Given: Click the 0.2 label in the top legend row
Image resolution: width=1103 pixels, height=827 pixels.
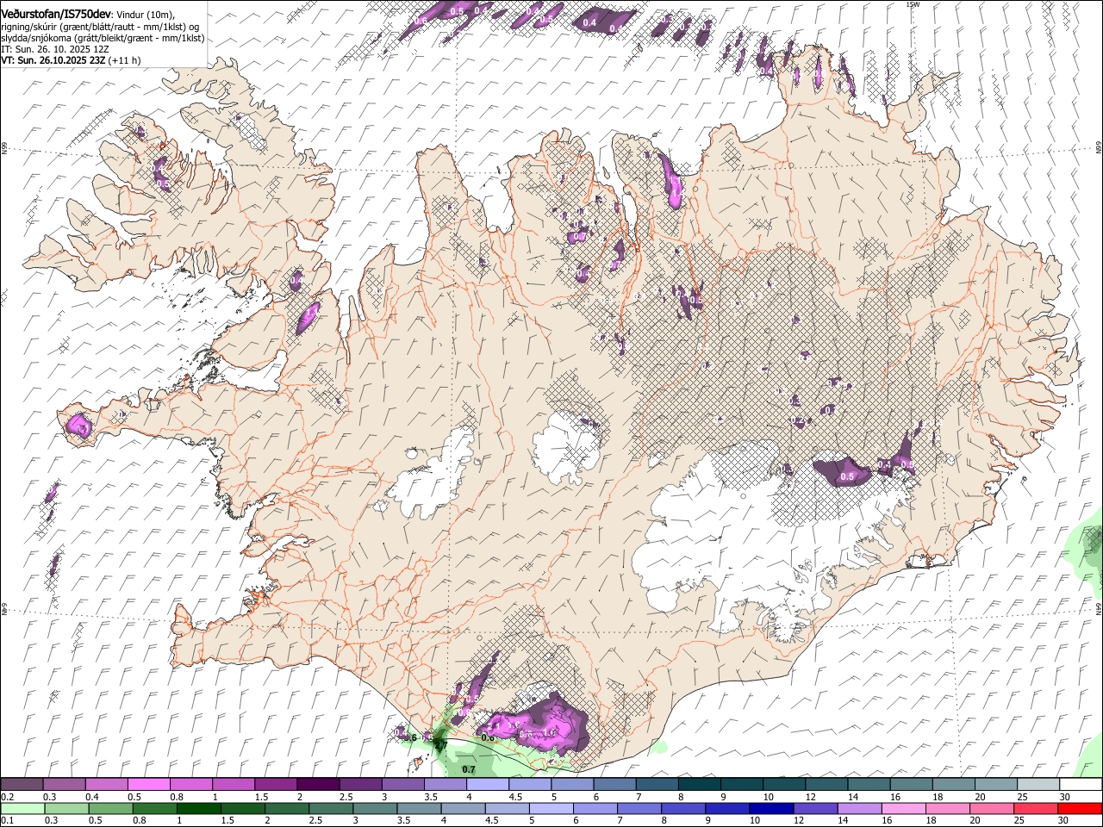Looking at the screenshot, I should 7,797.
